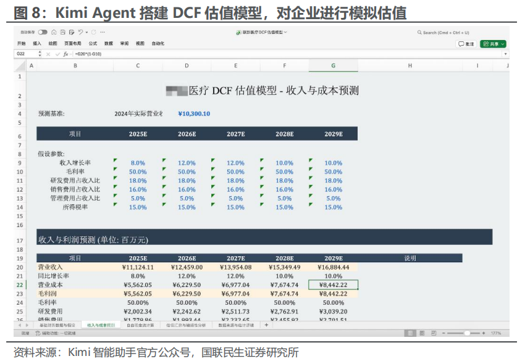Click the 177% zoom level

click(496, 333)
